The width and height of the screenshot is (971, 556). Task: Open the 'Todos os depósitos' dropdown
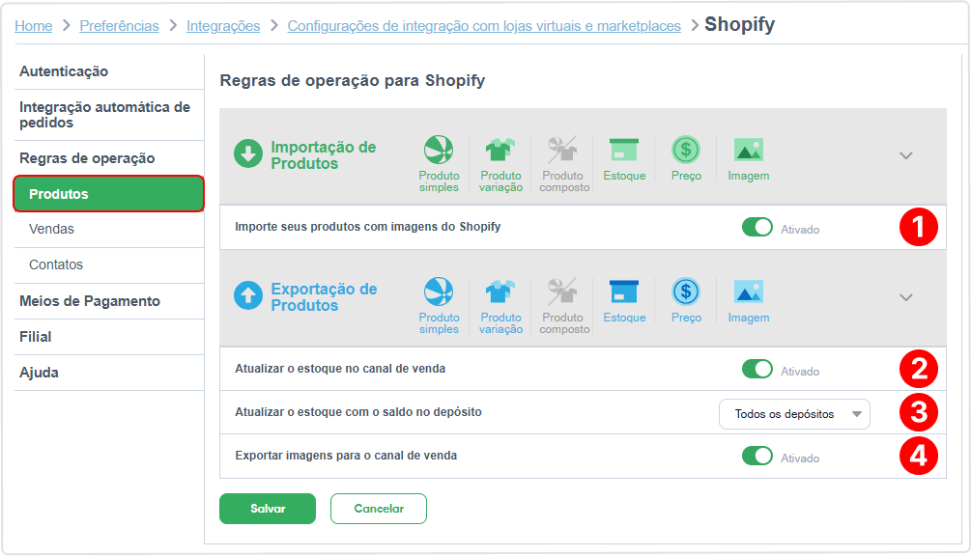pos(794,414)
